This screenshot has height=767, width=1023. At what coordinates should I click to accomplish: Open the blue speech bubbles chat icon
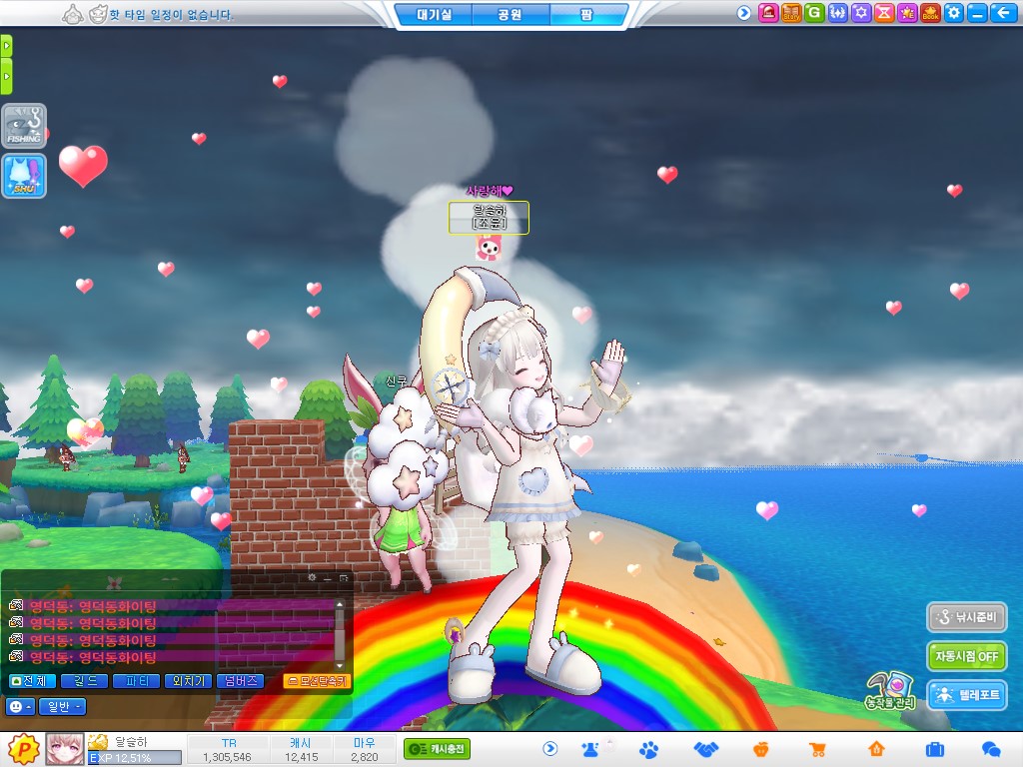pos(991,749)
